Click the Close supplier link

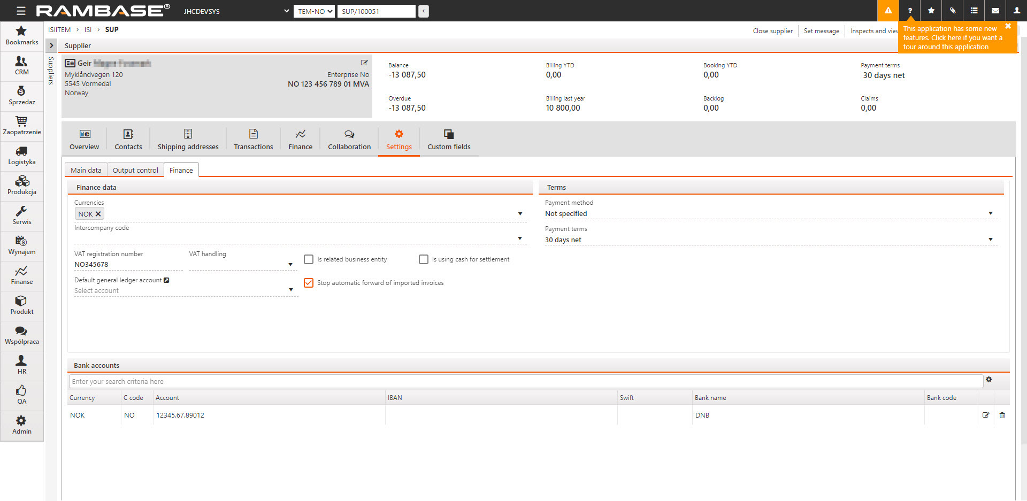[x=772, y=31]
